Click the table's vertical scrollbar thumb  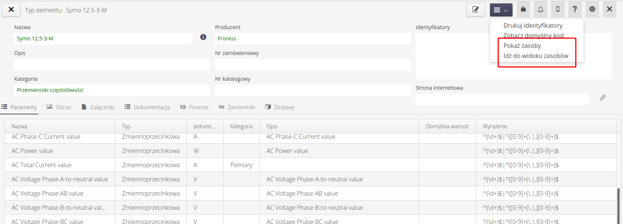pos(619,206)
